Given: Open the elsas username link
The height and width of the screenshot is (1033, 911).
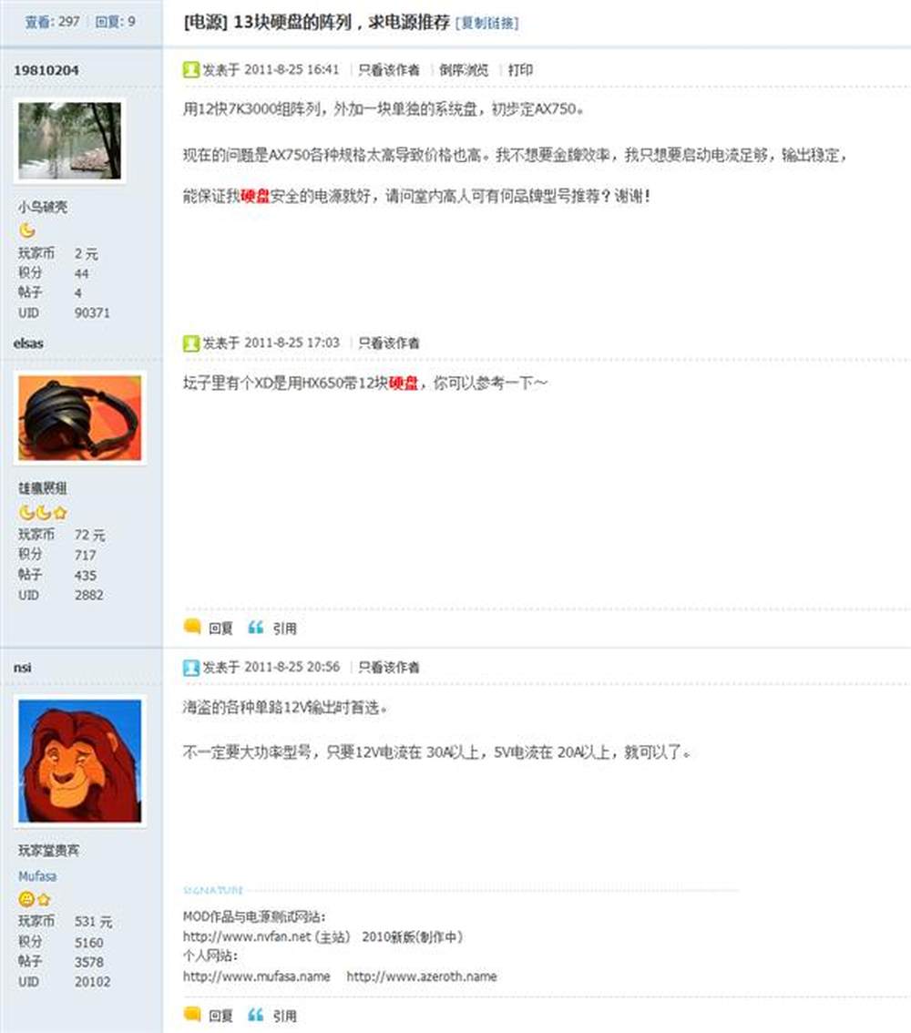Looking at the screenshot, I should pyautogui.click(x=28, y=343).
